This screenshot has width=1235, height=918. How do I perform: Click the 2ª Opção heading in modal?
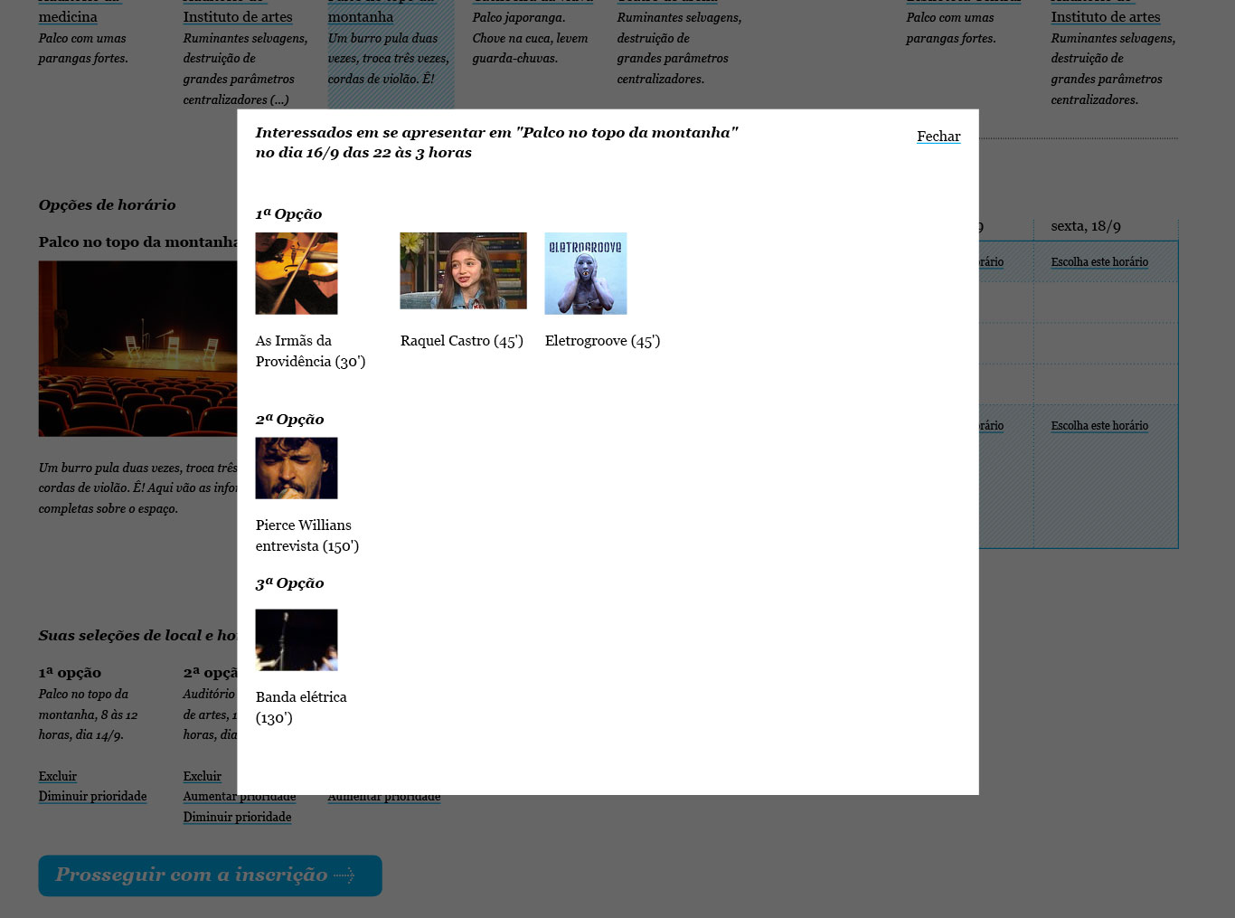point(289,420)
